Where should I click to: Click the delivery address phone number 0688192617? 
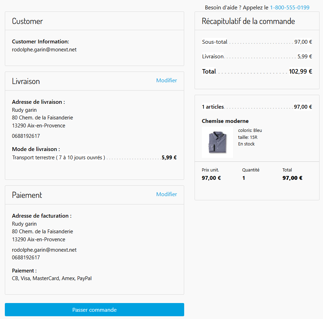click(x=26, y=136)
